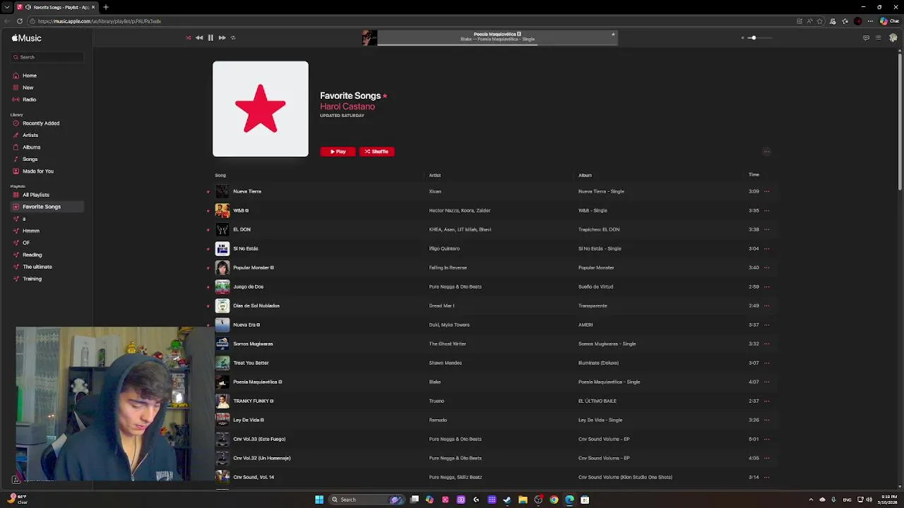Open artist Shawn Mendes link
The image size is (904, 508).
(x=446, y=363)
